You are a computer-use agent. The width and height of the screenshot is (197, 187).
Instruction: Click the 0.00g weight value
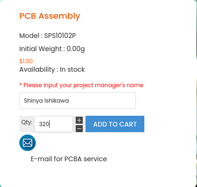[x=76, y=49]
